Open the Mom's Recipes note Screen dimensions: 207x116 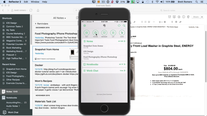coord(55,85)
